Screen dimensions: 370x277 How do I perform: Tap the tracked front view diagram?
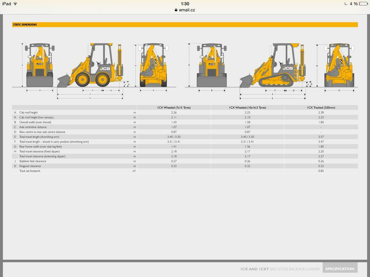[x=212, y=66]
